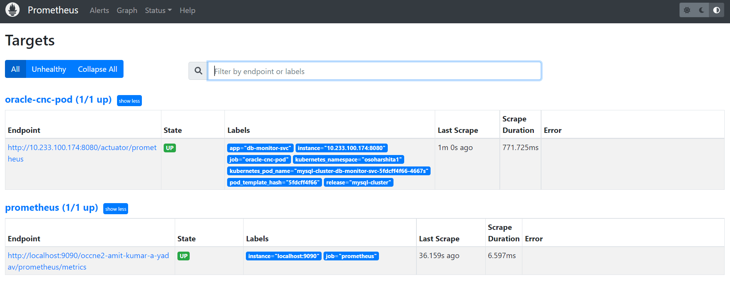Collapse oracle-cnc-pod with show less
This screenshot has height=294, width=730.
[x=129, y=101]
